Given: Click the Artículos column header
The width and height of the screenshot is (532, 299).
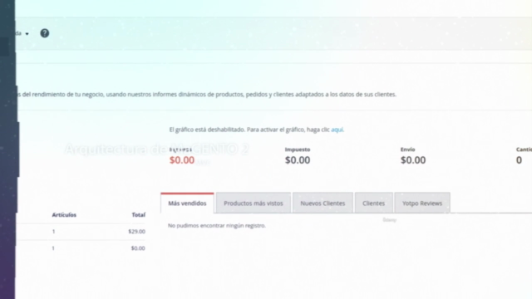Looking at the screenshot, I should pyautogui.click(x=64, y=215).
